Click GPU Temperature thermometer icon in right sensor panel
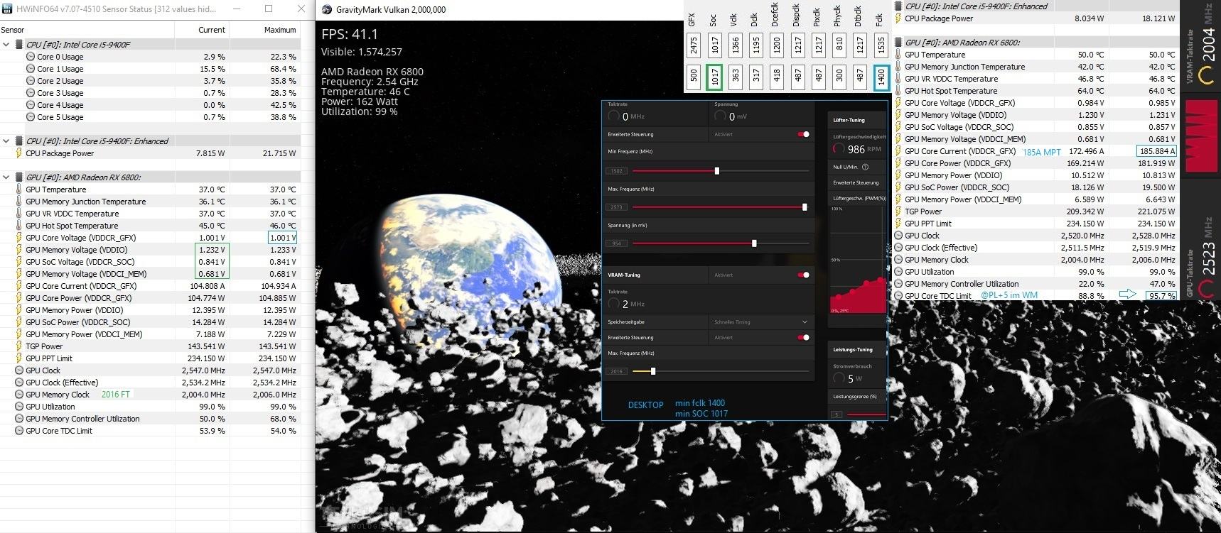Screen dimensions: 1221x533 [898, 55]
